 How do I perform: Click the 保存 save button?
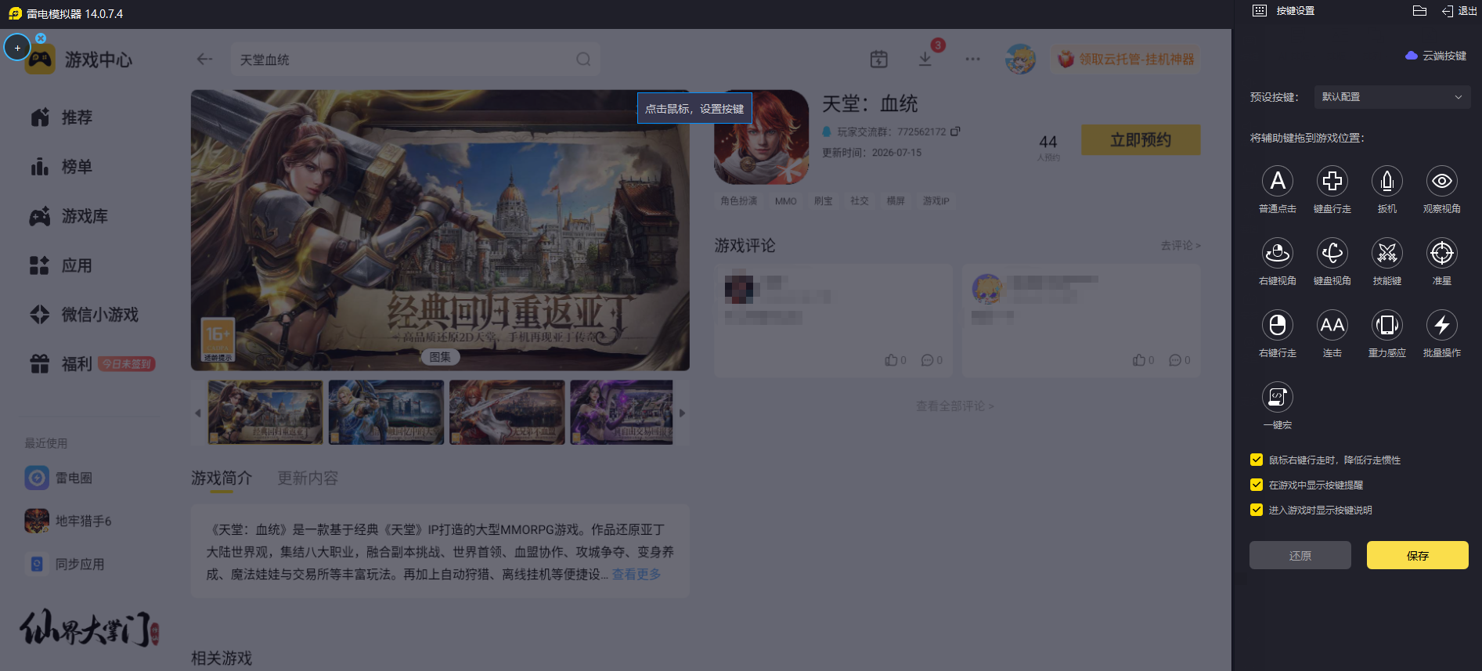click(1418, 555)
